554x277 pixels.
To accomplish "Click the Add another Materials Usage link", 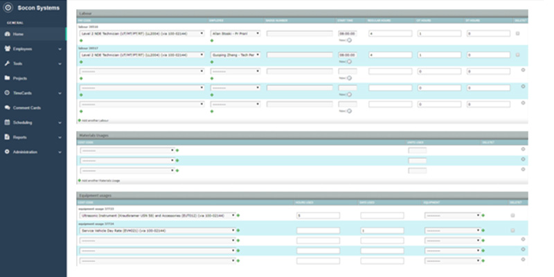I will [x=100, y=181].
